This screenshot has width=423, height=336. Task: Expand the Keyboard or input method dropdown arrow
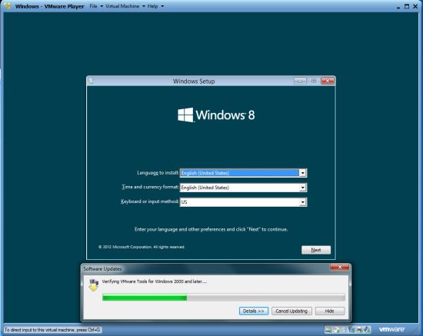tap(303, 202)
